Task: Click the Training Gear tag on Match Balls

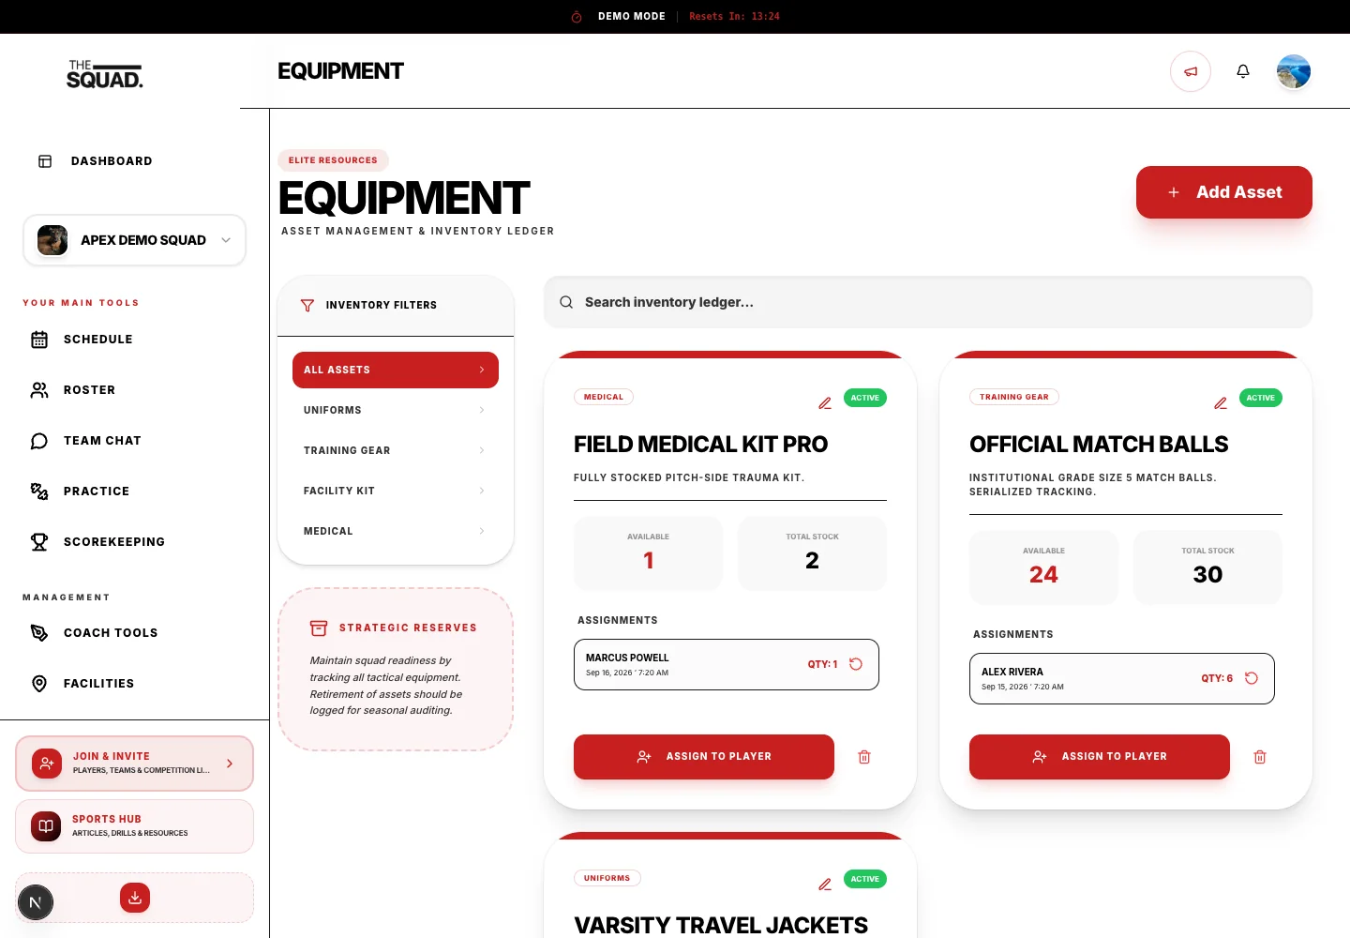Action: coord(1014,397)
